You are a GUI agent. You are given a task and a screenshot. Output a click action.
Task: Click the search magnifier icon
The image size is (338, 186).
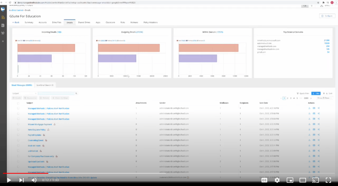coord(76,93)
